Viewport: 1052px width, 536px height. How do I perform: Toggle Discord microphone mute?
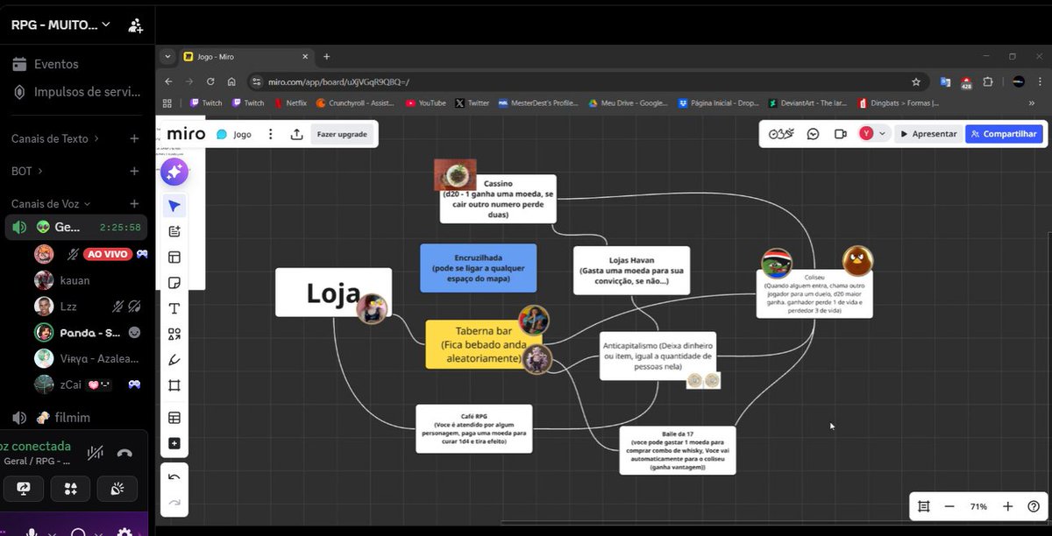coord(32,532)
